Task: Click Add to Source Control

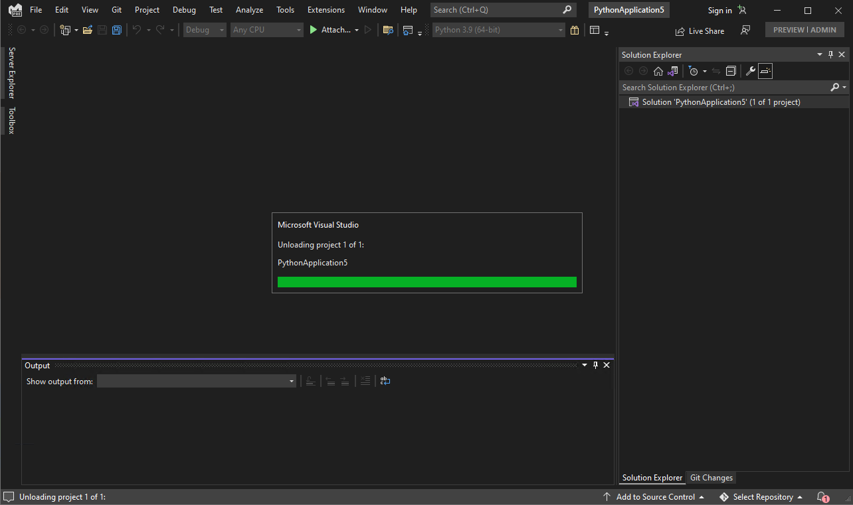Action: click(x=654, y=497)
